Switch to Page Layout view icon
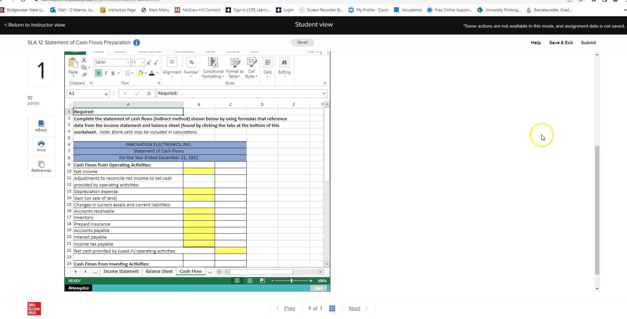The width and height of the screenshot is (627, 319). click(x=250, y=281)
